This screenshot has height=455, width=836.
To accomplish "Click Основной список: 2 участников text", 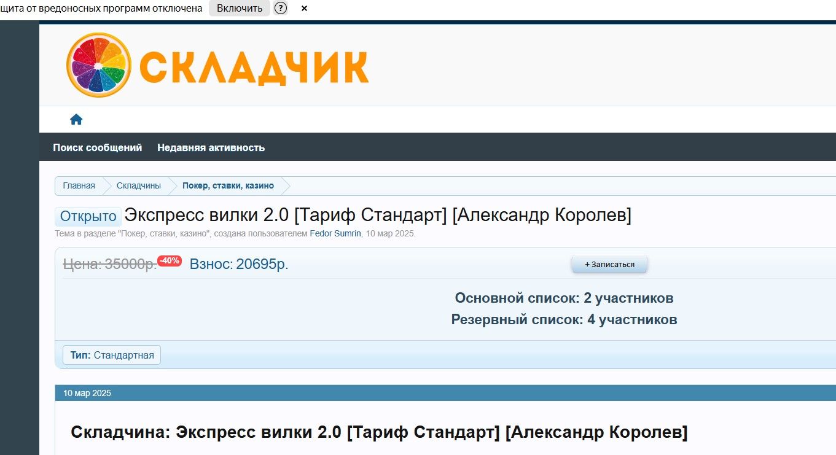I will tap(564, 298).
